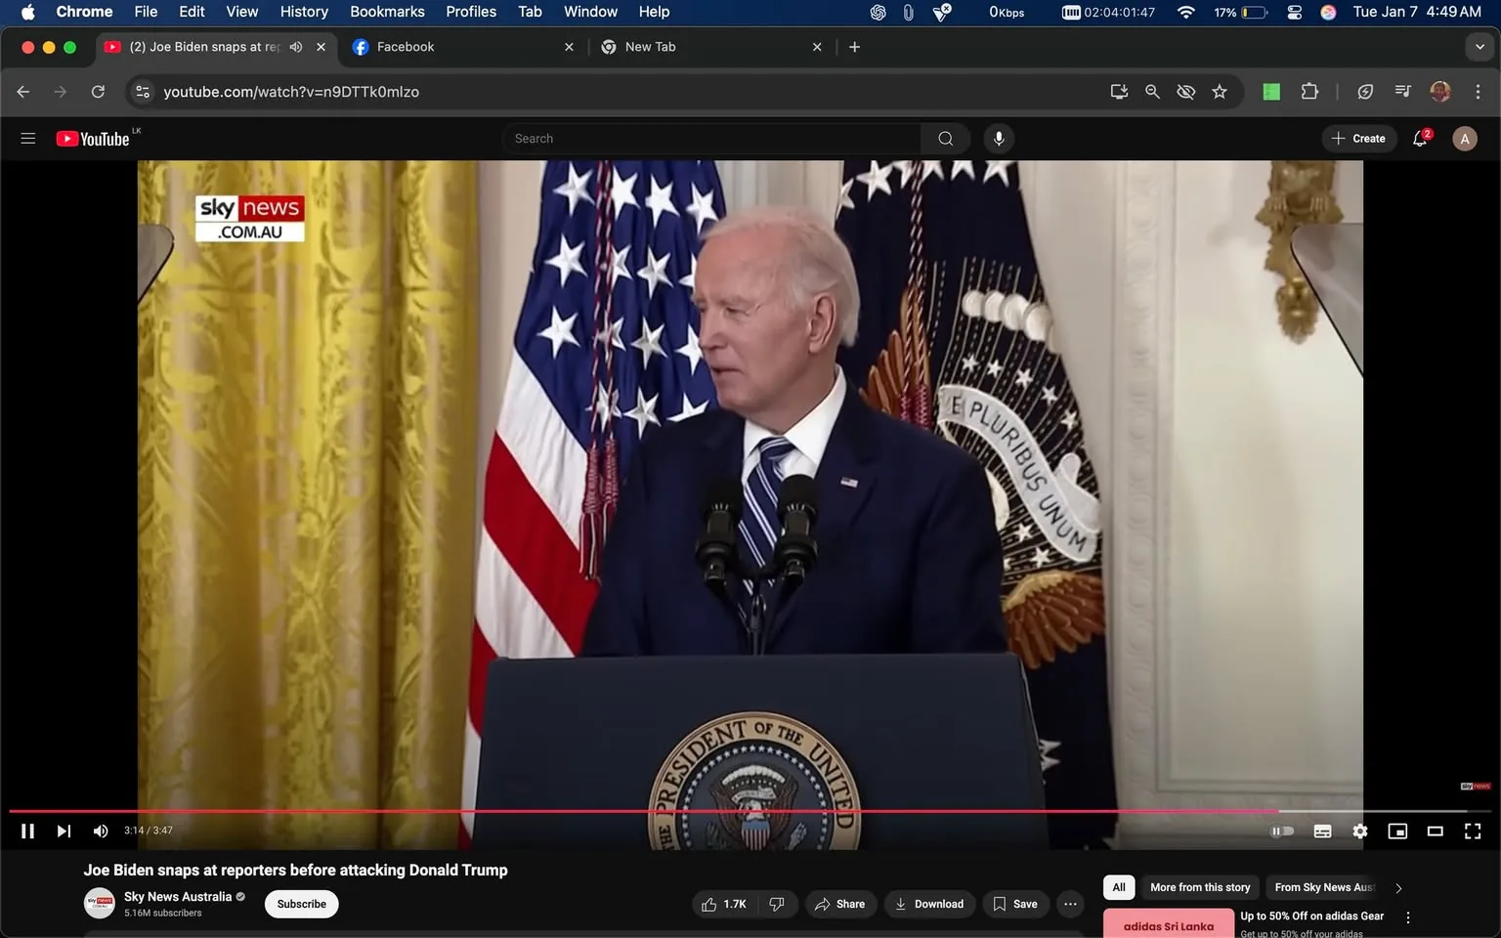
Task: Dislike this video
Action: (777, 904)
